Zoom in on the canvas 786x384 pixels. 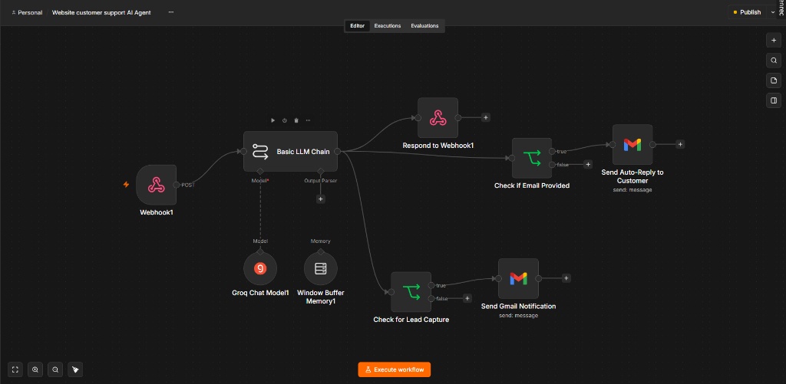point(35,369)
